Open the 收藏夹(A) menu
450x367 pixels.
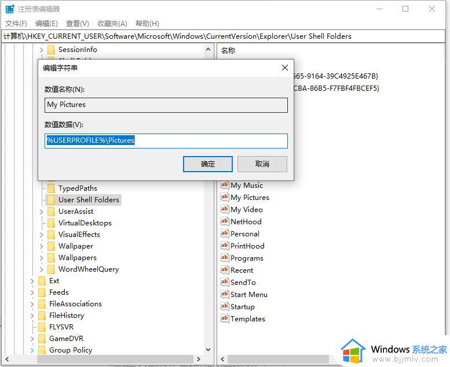pyautogui.click(x=112, y=24)
